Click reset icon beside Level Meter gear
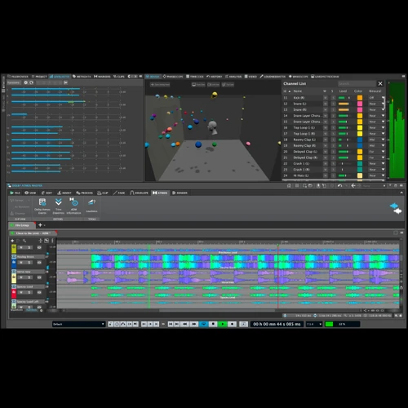 click(31, 82)
